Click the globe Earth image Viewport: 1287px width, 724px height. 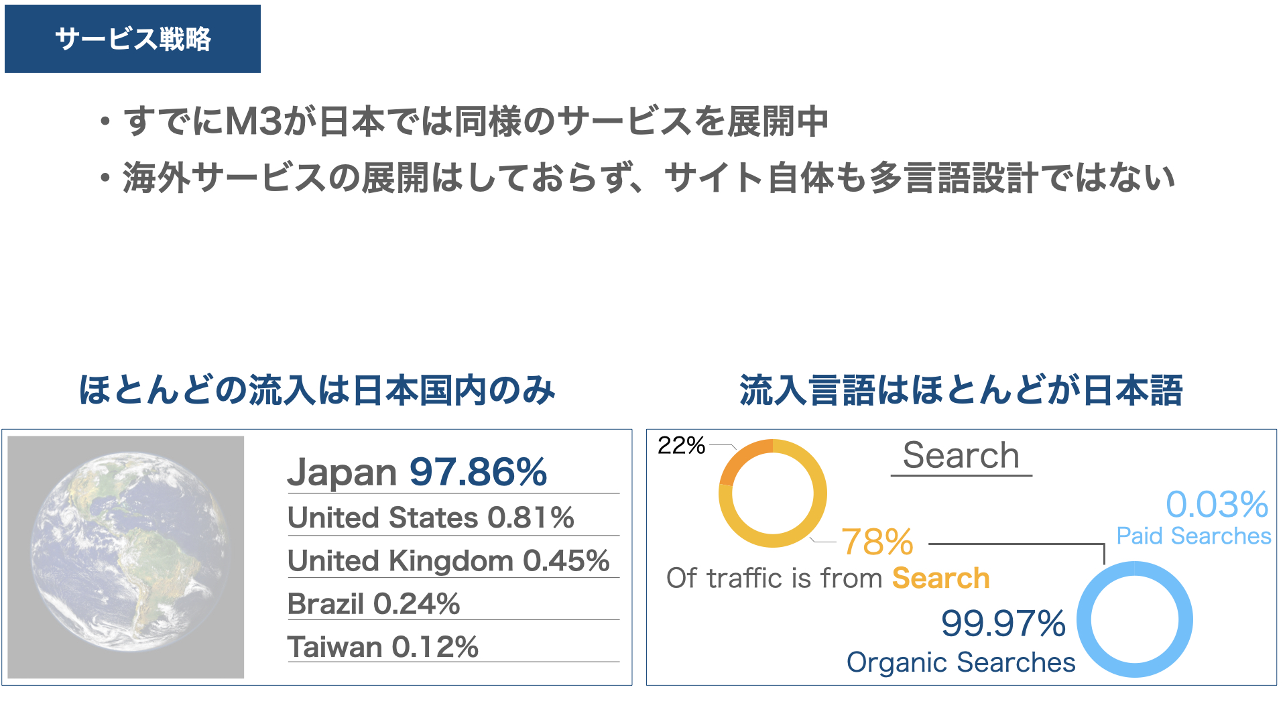[126, 557]
